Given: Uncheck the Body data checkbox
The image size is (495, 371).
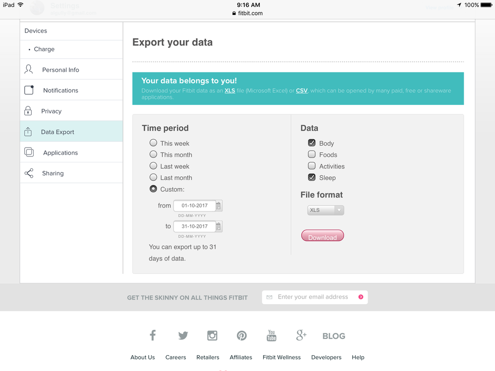Looking at the screenshot, I should (x=312, y=143).
